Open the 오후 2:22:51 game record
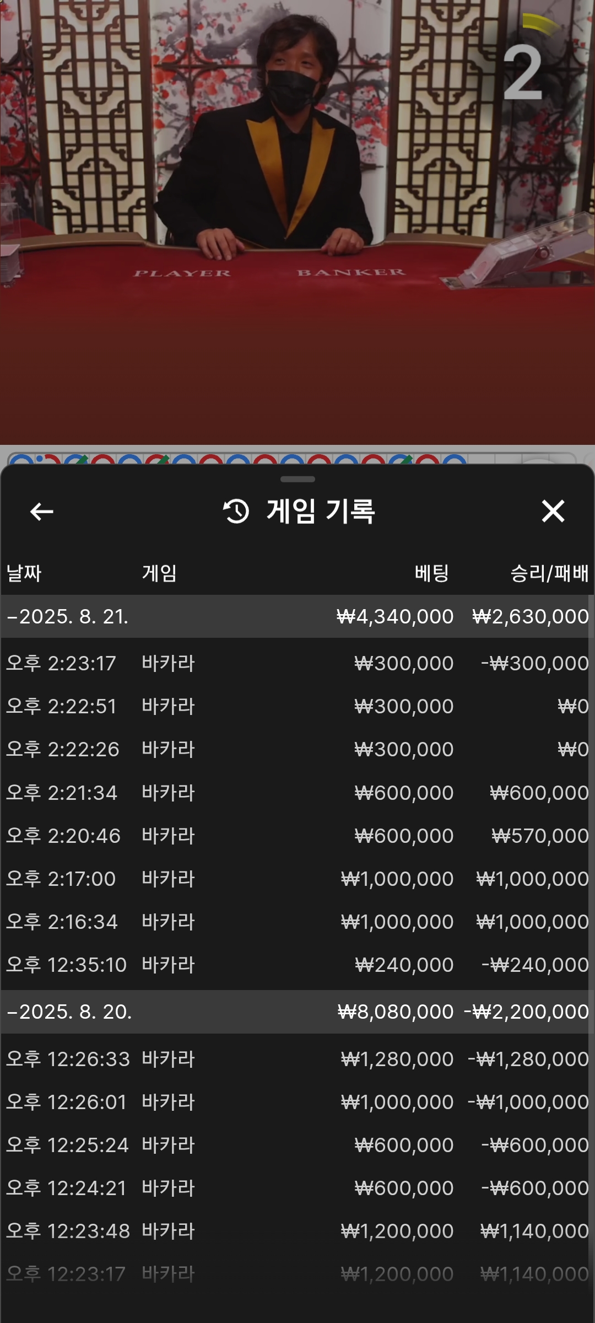This screenshot has height=1323, width=595. pyautogui.click(x=297, y=706)
